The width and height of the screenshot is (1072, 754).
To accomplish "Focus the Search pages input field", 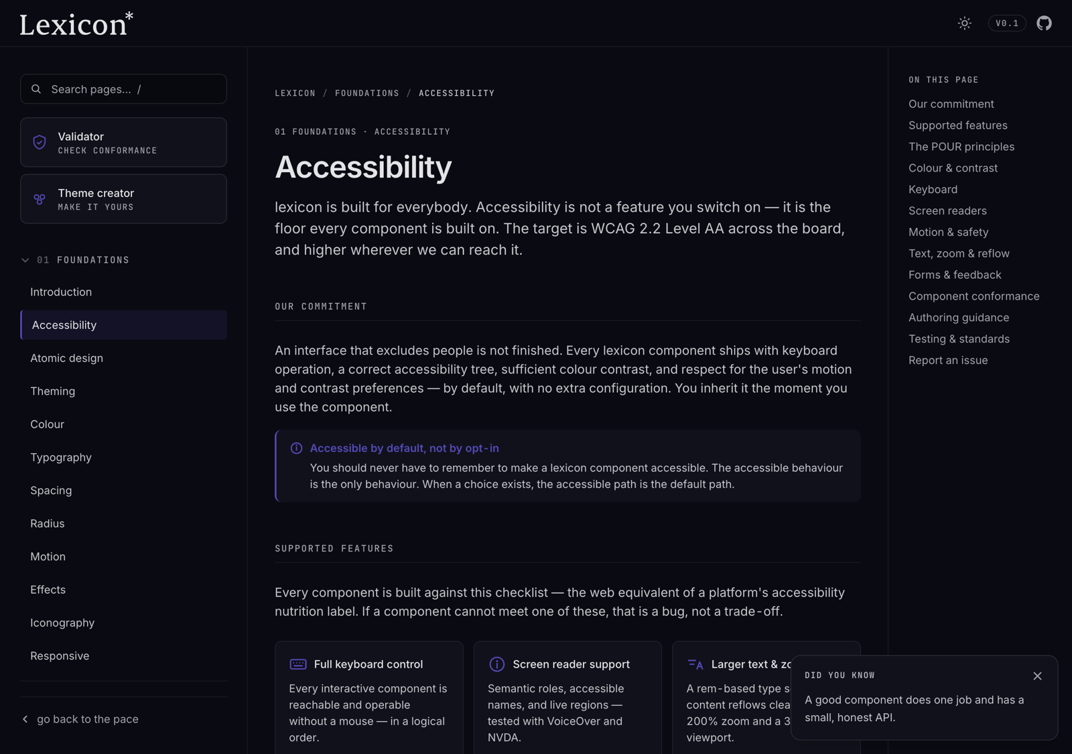I will 123,89.
